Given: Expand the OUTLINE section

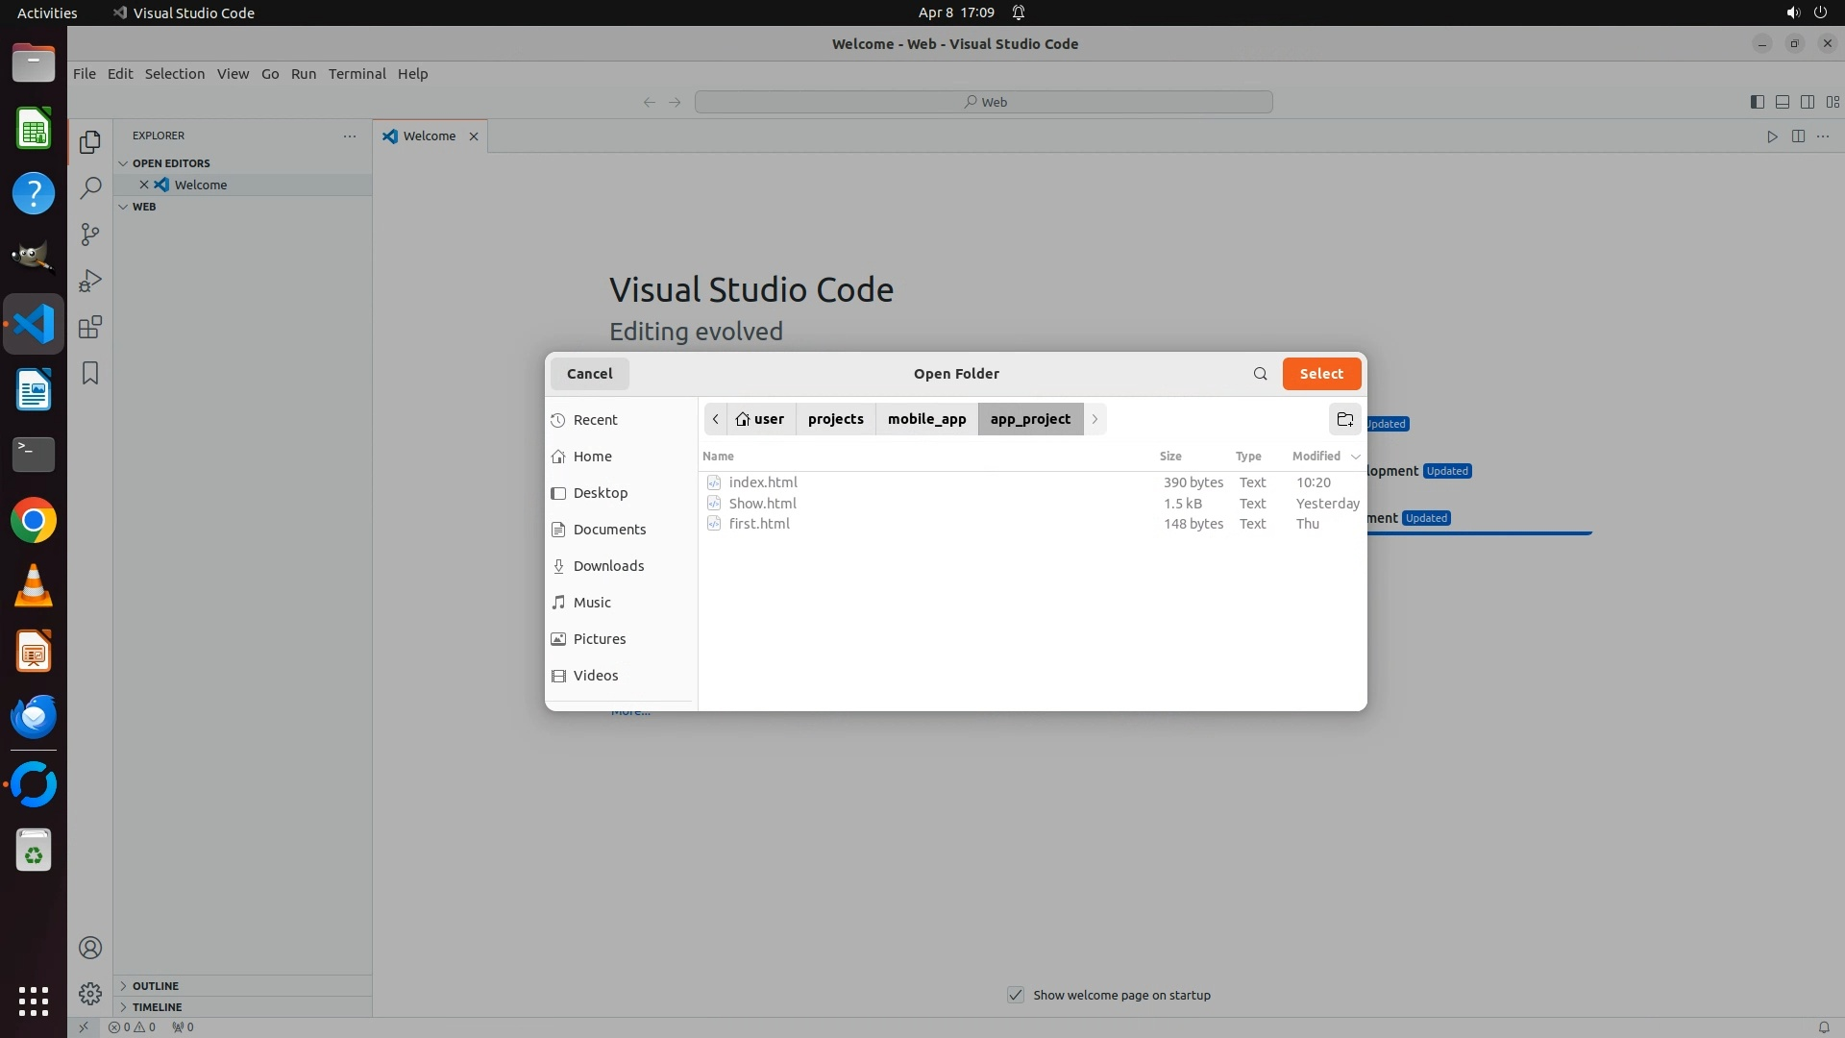Looking at the screenshot, I should coord(155,986).
